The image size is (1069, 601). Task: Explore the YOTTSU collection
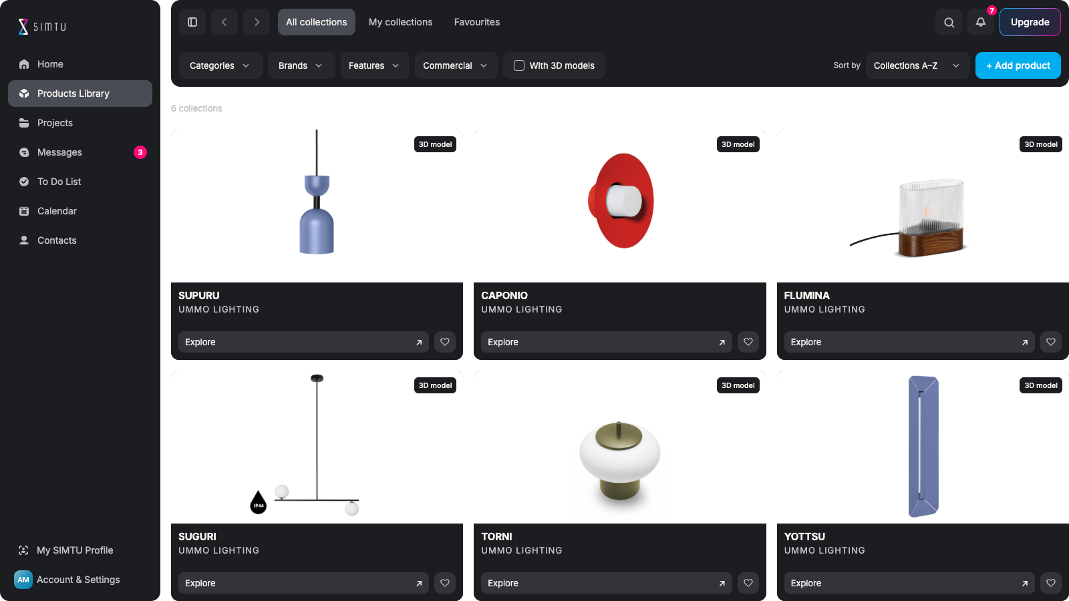[909, 583]
